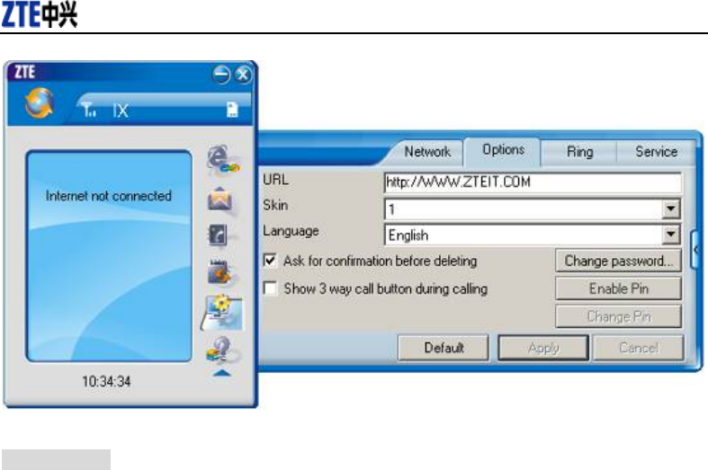Open the Service tab

click(x=656, y=152)
